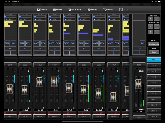Open the Effects section

(92, 10)
